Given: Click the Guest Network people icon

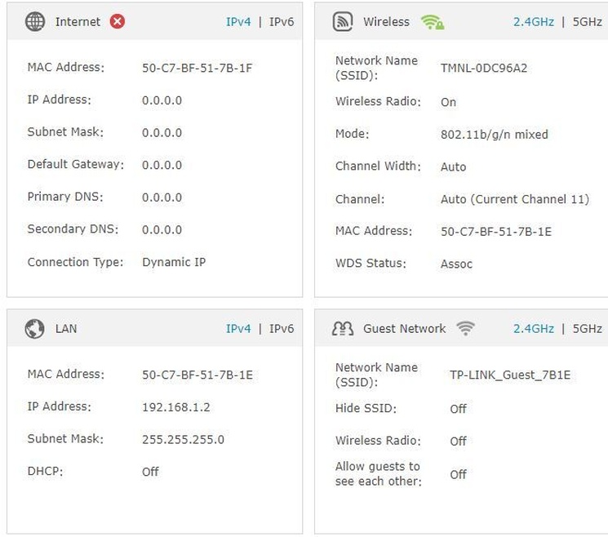Looking at the screenshot, I should tap(343, 329).
